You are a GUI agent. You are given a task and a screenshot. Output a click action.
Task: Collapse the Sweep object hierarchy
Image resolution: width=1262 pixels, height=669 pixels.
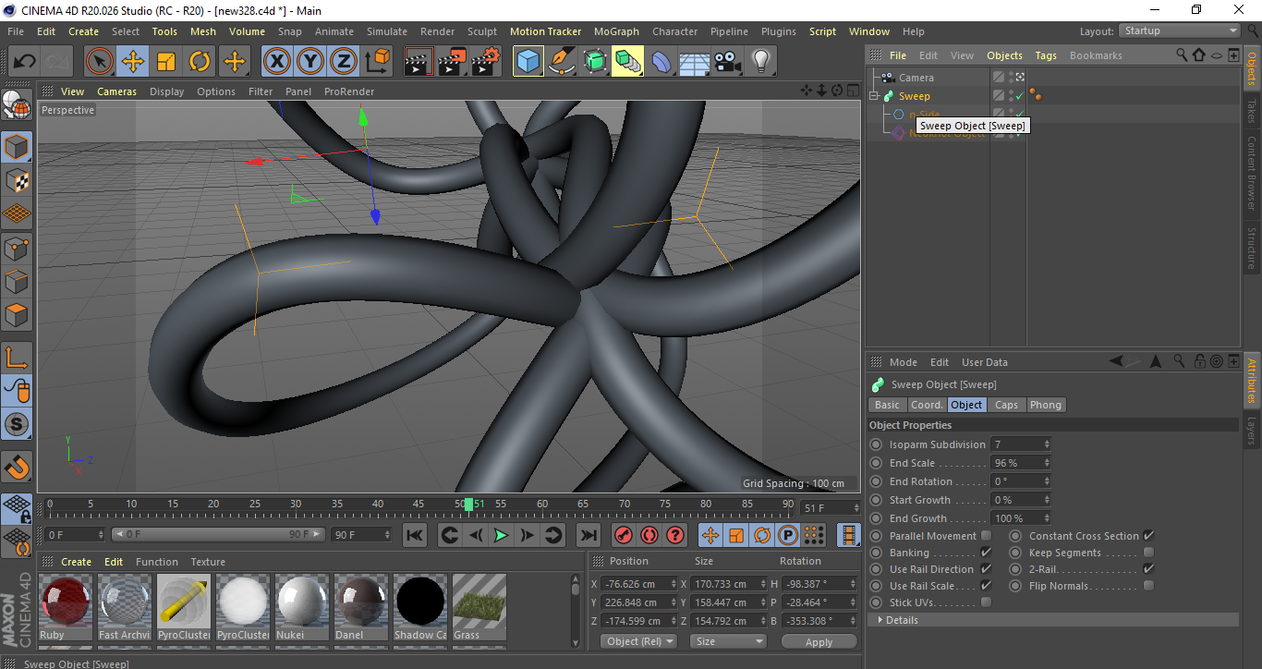point(875,96)
